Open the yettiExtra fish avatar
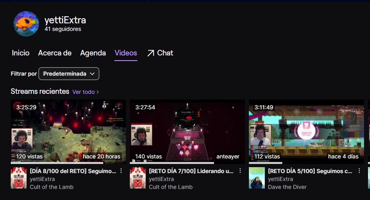This screenshot has height=200, width=370. [26, 24]
